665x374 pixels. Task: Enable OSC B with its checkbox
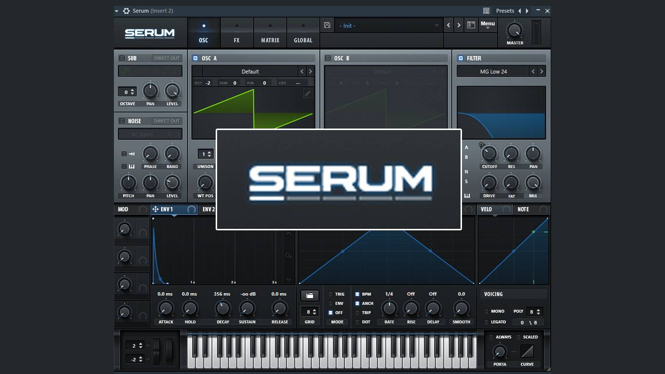328,58
